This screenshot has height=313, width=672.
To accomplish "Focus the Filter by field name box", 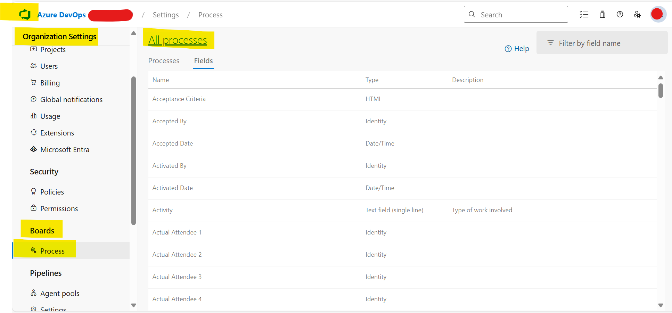I will [x=602, y=43].
